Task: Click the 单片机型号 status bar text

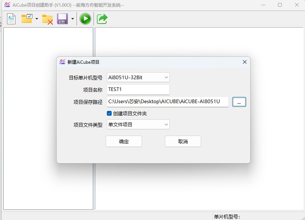Action: coord(227,217)
